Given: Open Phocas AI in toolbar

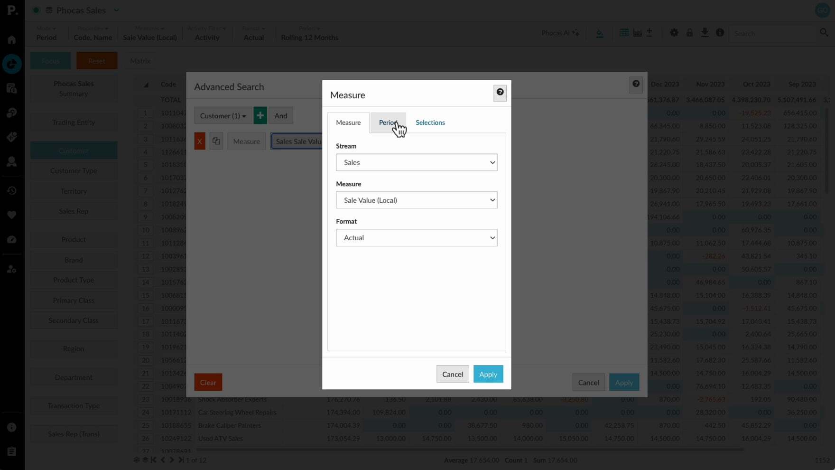Looking at the screenshot, I should tap(560, 33).
